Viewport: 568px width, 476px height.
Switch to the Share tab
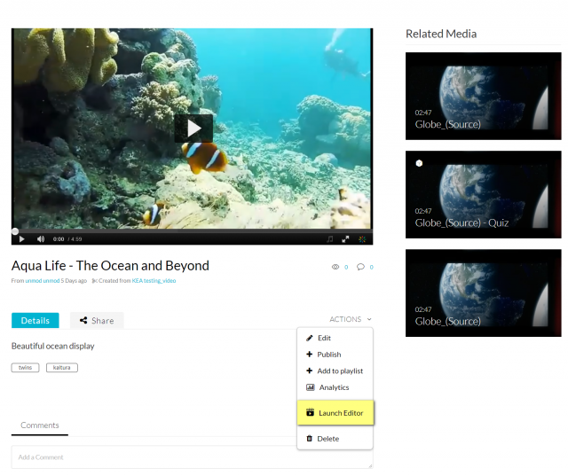click(97, 321)
